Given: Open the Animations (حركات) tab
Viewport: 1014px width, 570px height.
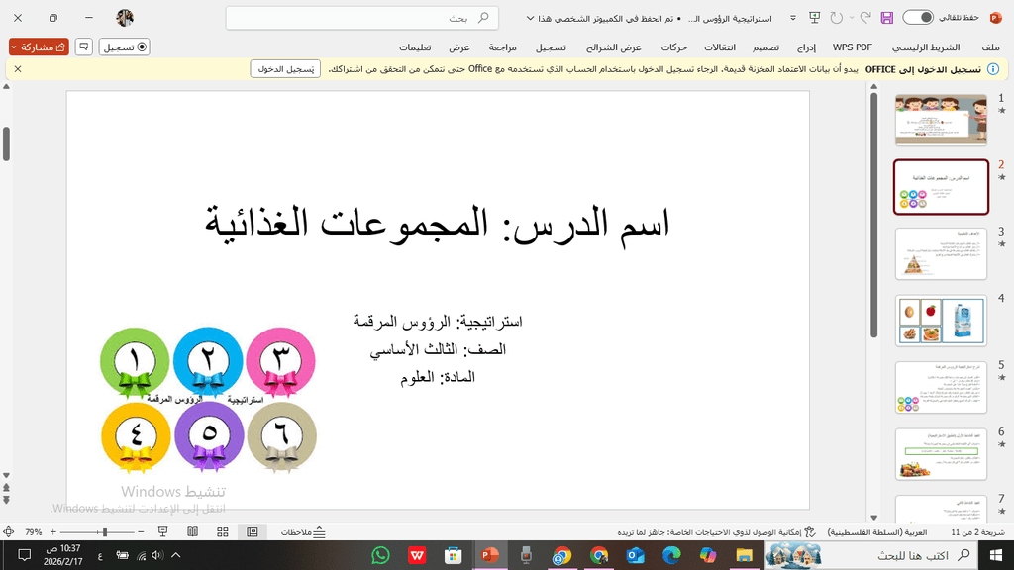Looking at the screenshot, I should [673, 47].
